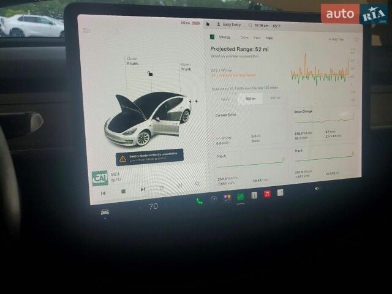Switch to the Trips tab
Screen dimensions: 392x294
tap(269, 38)
